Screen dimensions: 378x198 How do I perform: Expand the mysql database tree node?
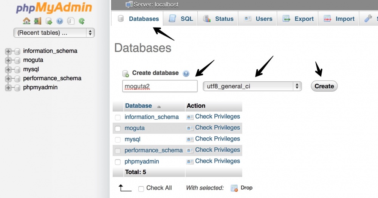click(x=8, y=69)
